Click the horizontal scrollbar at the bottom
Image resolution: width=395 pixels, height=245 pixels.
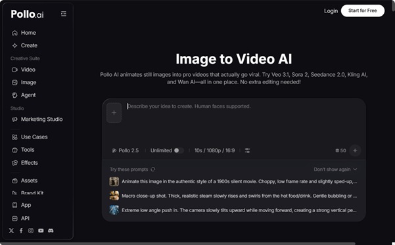pos(177,244)
